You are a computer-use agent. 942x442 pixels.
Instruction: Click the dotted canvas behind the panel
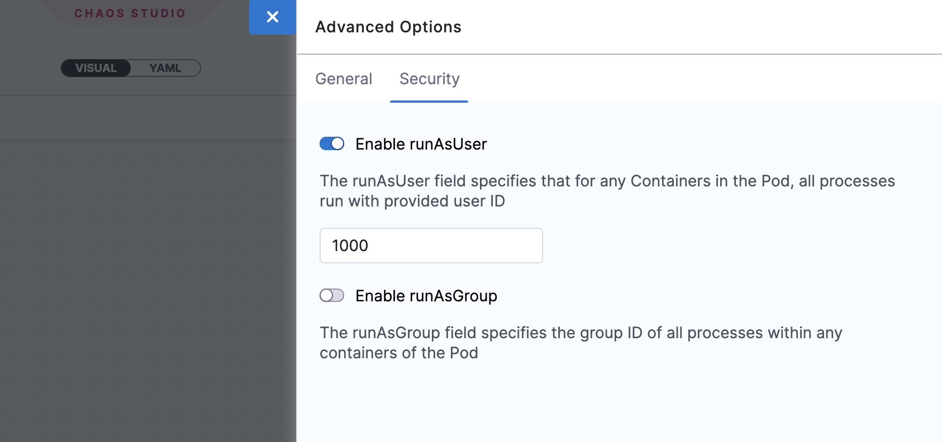[145, 279]
